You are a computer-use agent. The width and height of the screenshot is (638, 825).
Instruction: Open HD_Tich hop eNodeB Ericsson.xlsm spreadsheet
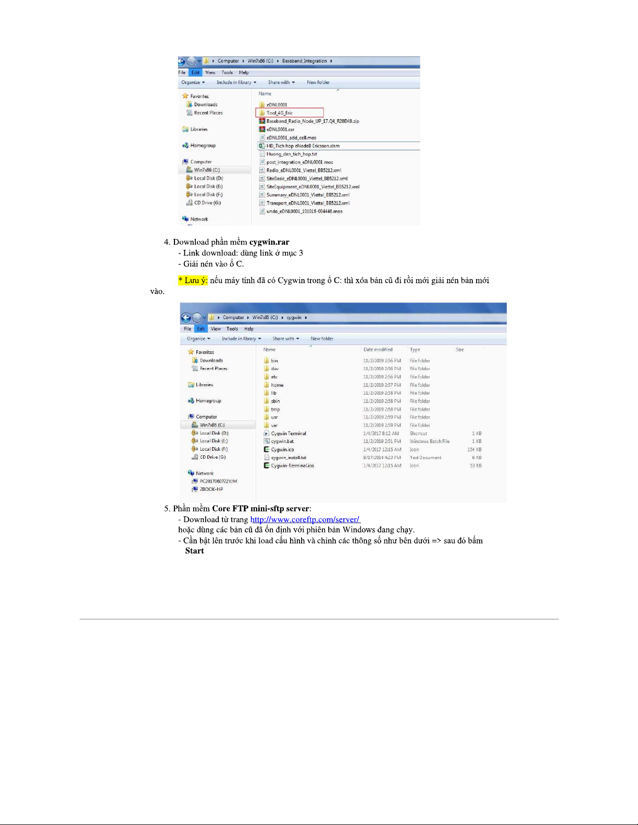(302, 146)
